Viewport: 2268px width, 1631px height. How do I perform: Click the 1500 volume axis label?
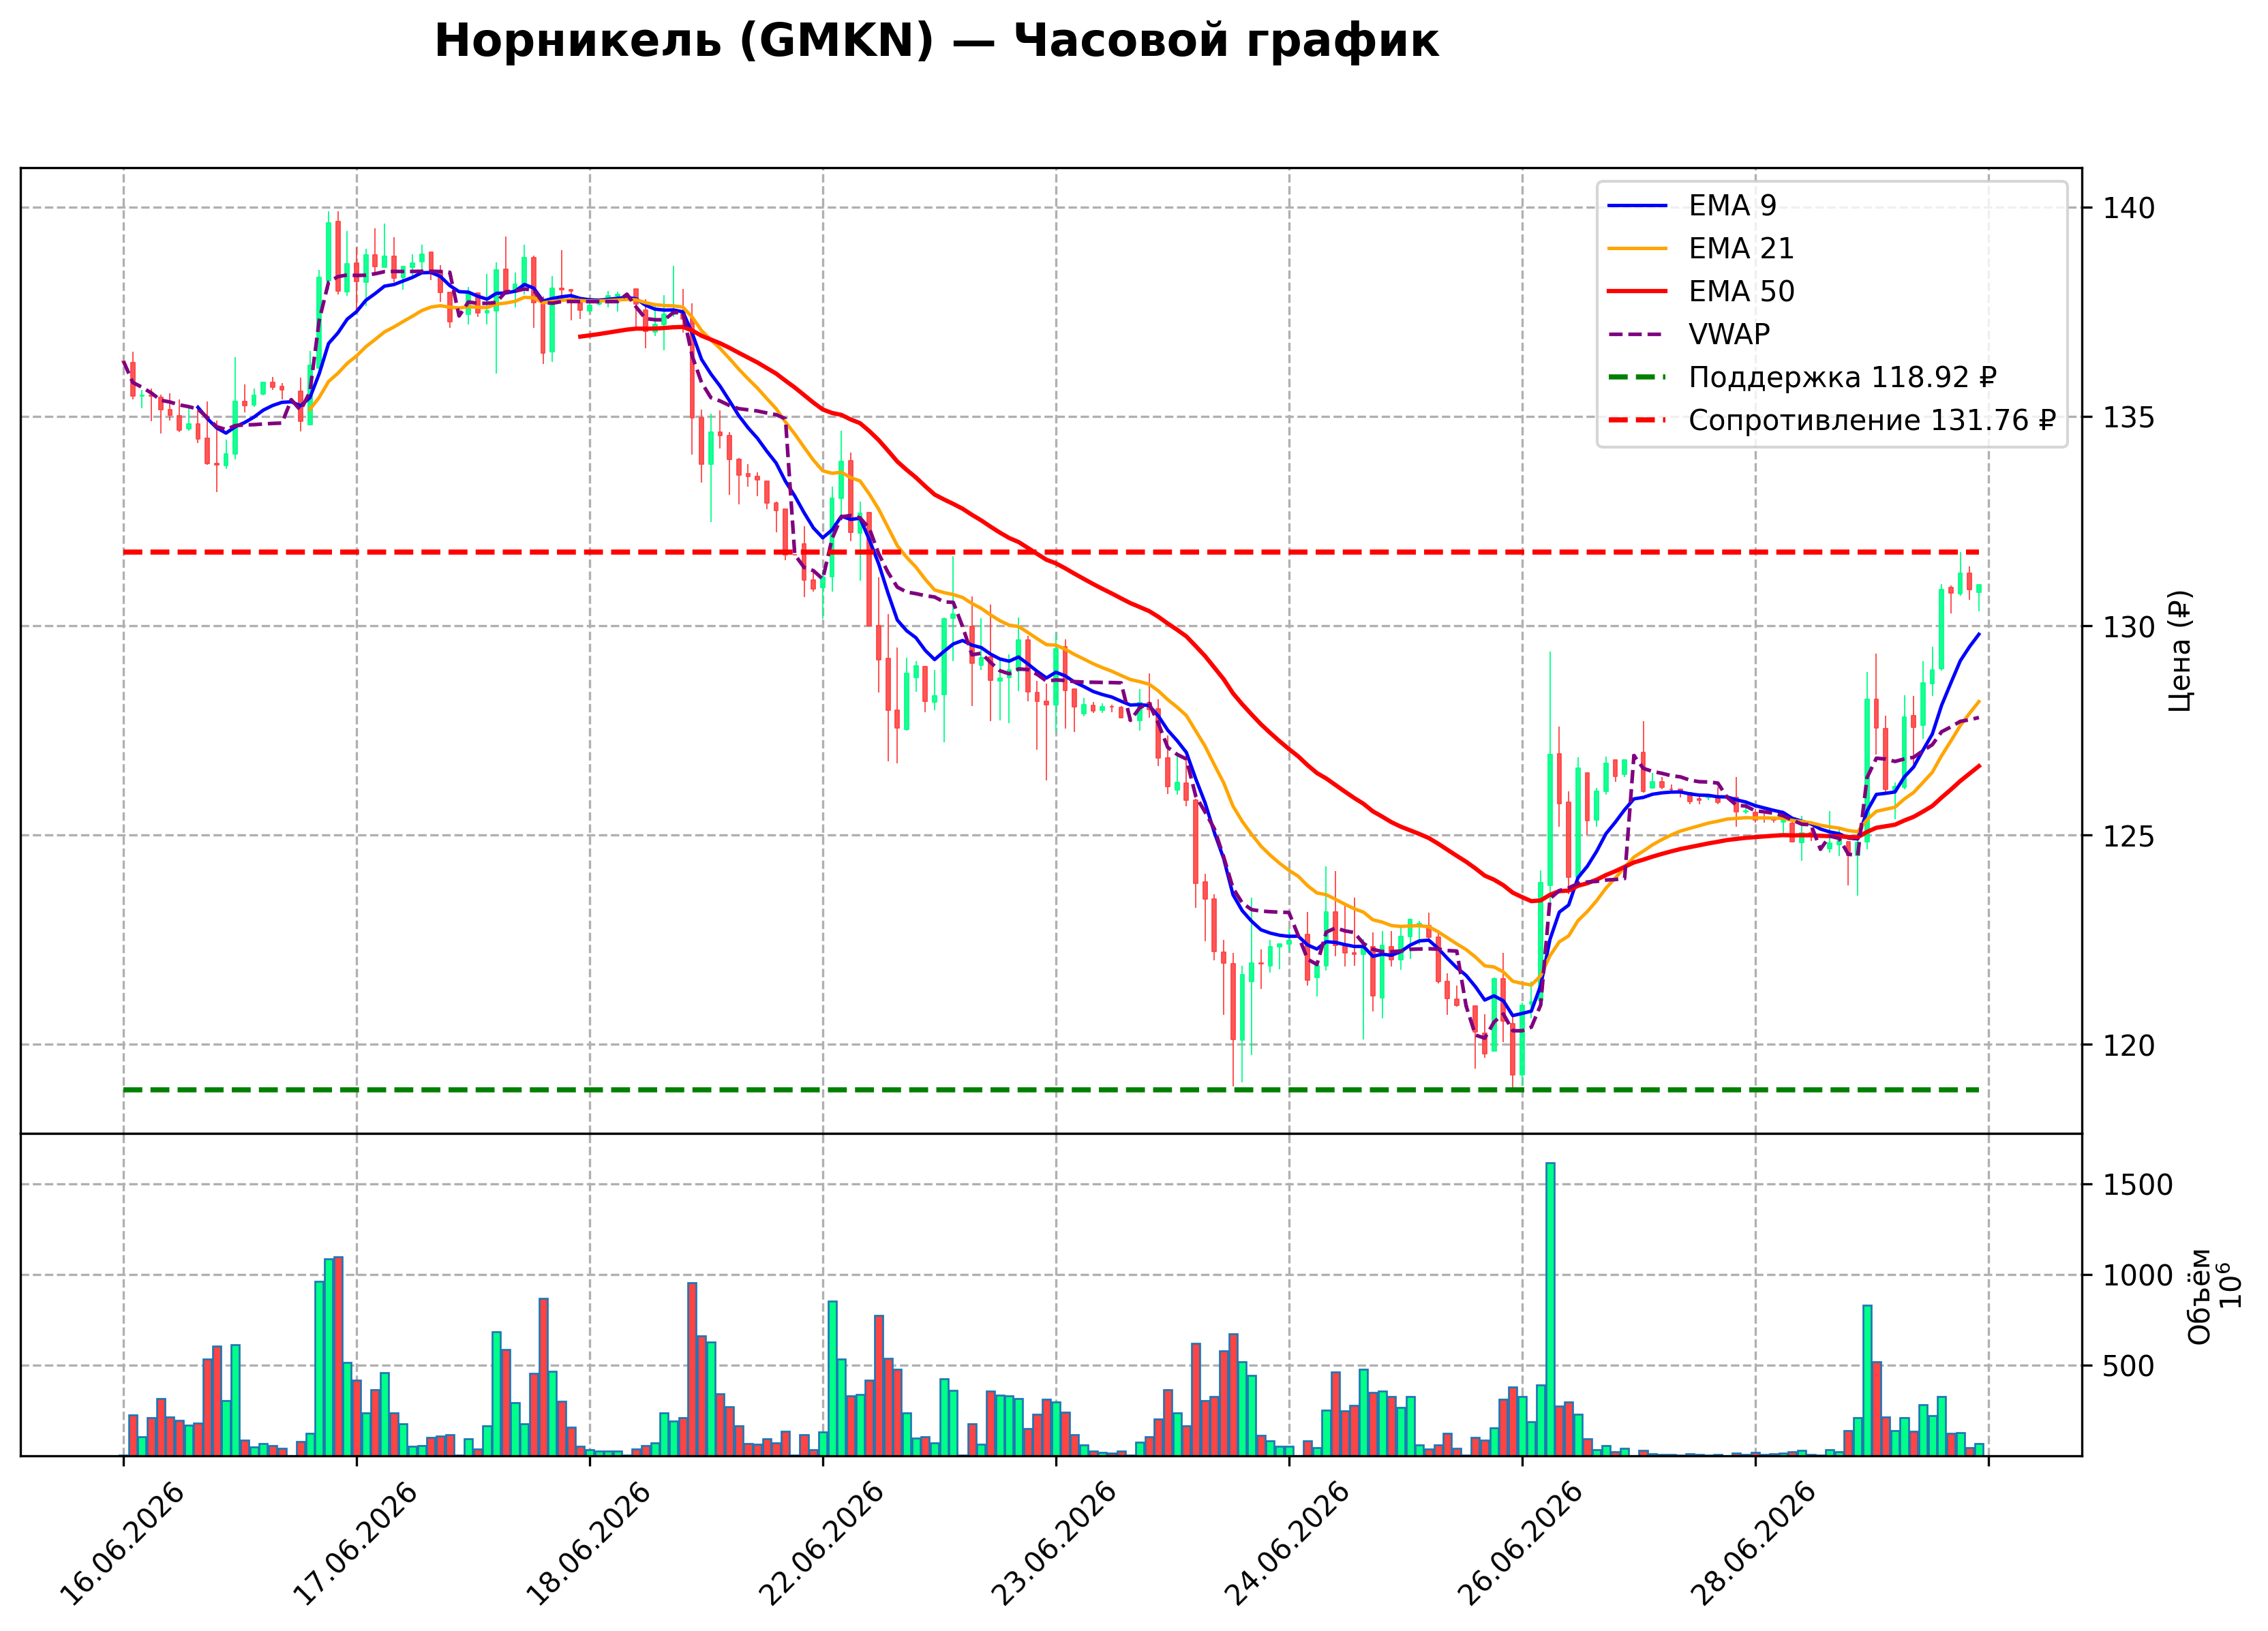coord(2138,1185)
